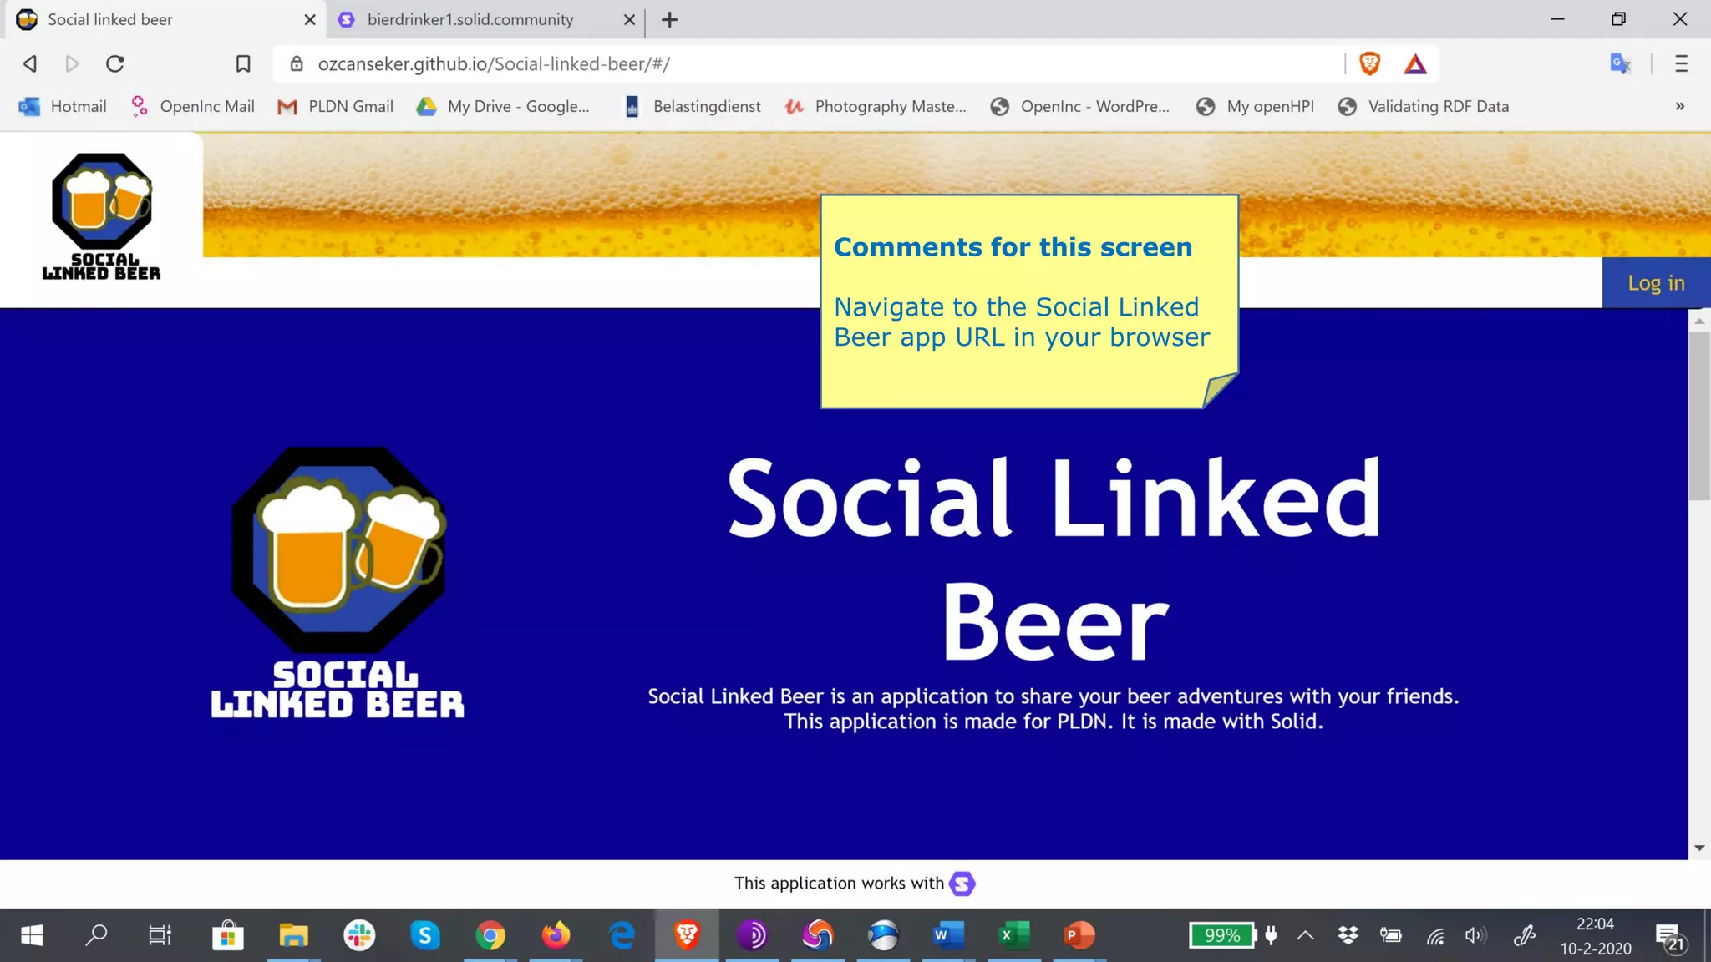Image resolution: width=1711 pixels, height=962 pixels.
Task: Click the page scrollbar down arrow
Action: 1699,848
